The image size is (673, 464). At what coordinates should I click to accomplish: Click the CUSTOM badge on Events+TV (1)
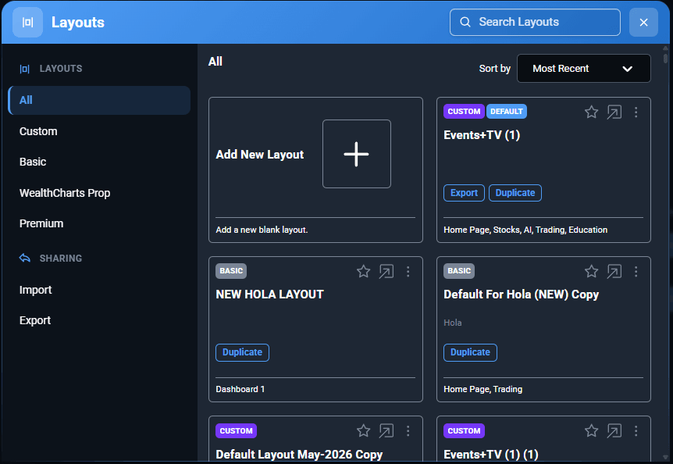(464, 111)
